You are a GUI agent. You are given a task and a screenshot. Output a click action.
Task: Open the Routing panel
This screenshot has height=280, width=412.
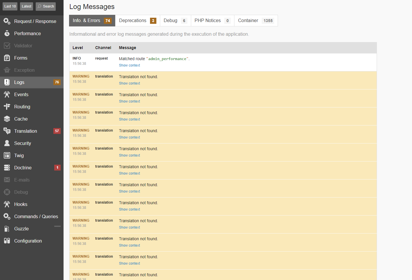32,107
